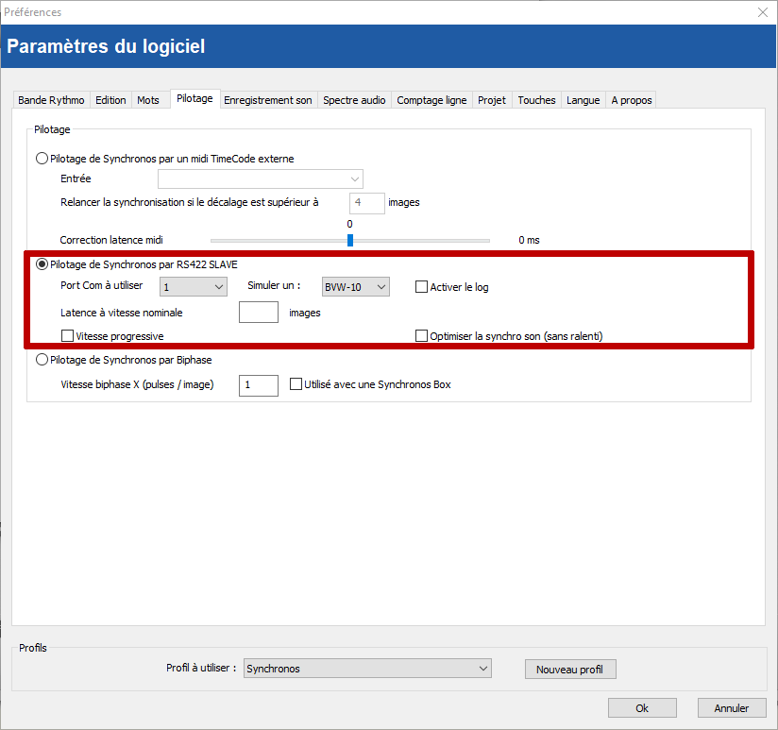The width and height of the screenshot is (778, 730).
Task: Switch to the Bande Rythmo tab
Action: 51,100
